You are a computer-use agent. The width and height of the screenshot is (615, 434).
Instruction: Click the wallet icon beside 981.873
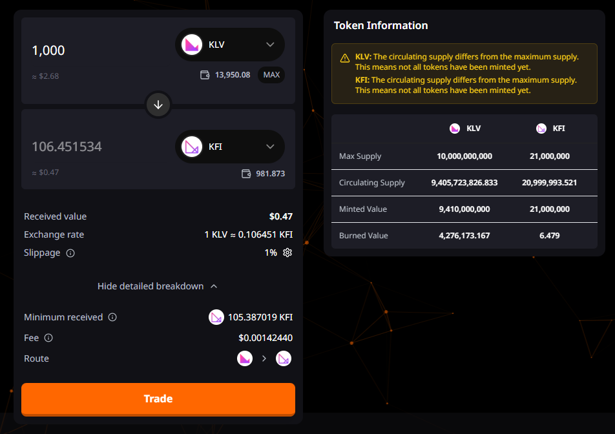point(246,174)
